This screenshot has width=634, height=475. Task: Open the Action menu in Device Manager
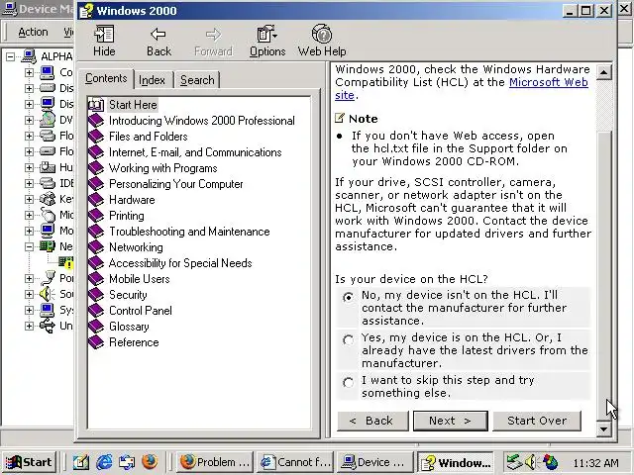pyautogui.click(x=33, y=32)
